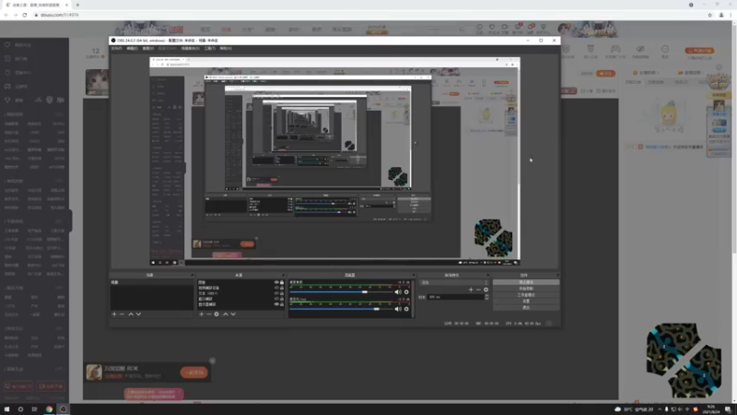Remove selected scene with minus icon
This screenshot has height=415, width=737.
122,314
